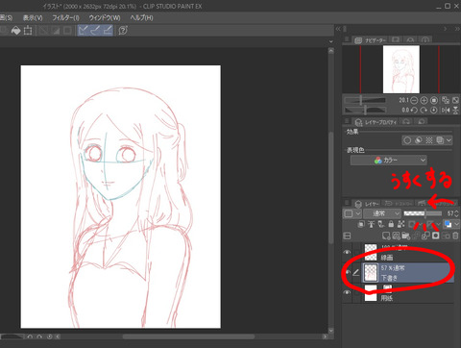Click merge with layer below icon

[x=425, y=236]
